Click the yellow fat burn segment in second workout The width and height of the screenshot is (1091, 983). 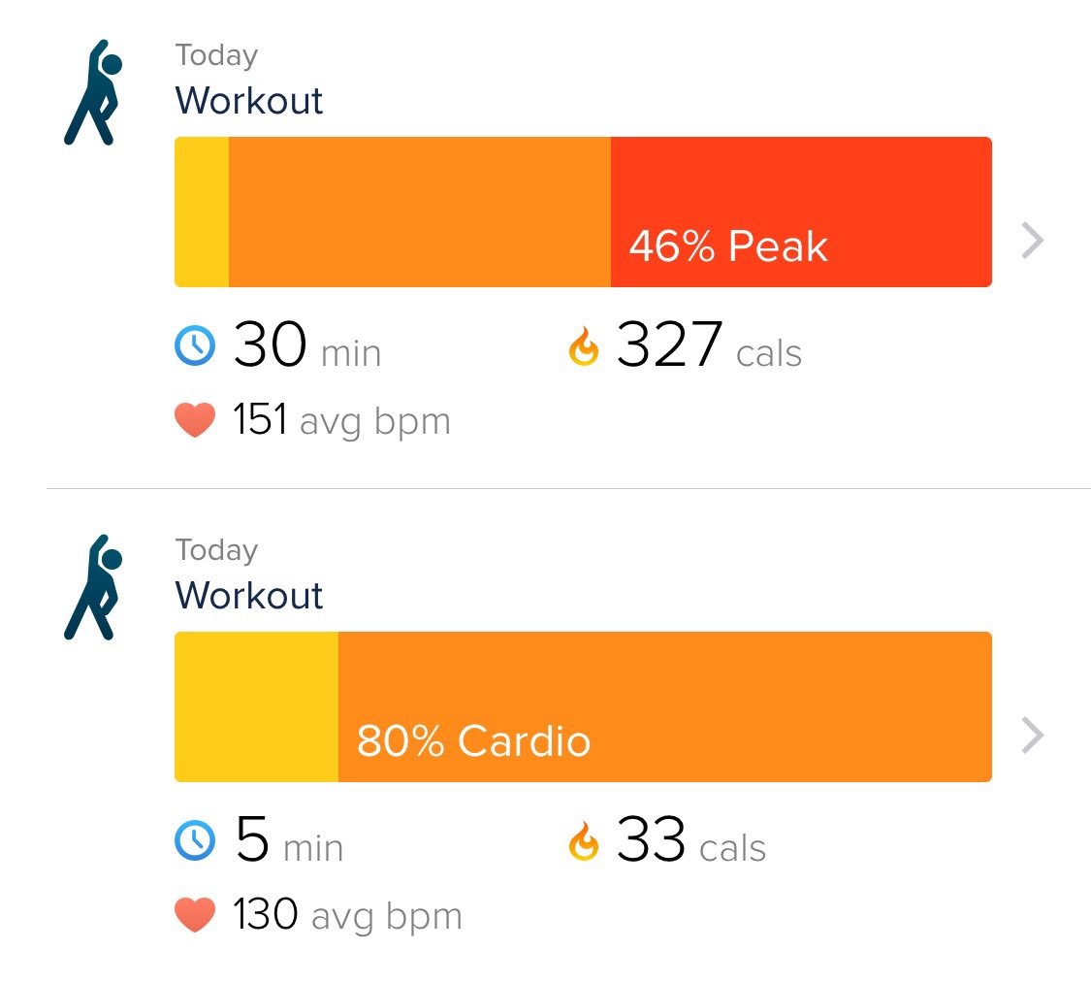256,706
